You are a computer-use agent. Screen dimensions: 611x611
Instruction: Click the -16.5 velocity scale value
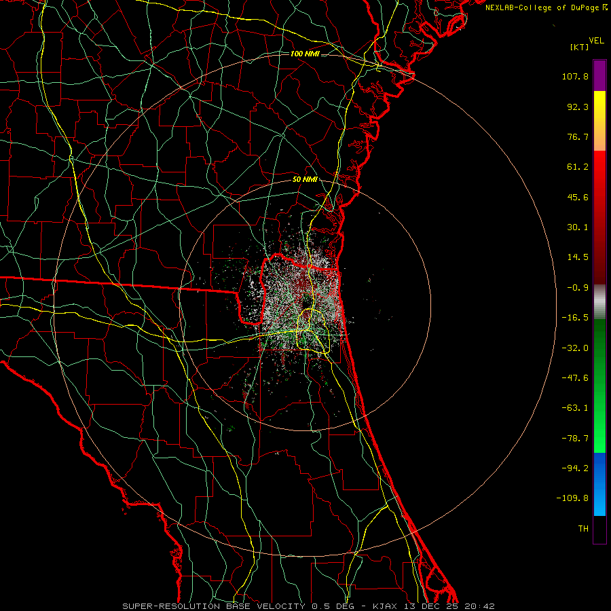tap(575, 318)
